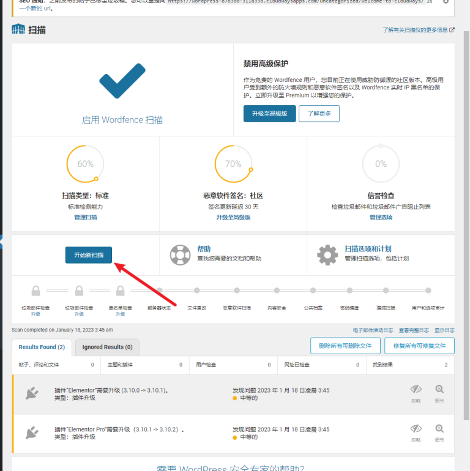Click the 文件更改 scan stage dot

click(x=197, y=290)
